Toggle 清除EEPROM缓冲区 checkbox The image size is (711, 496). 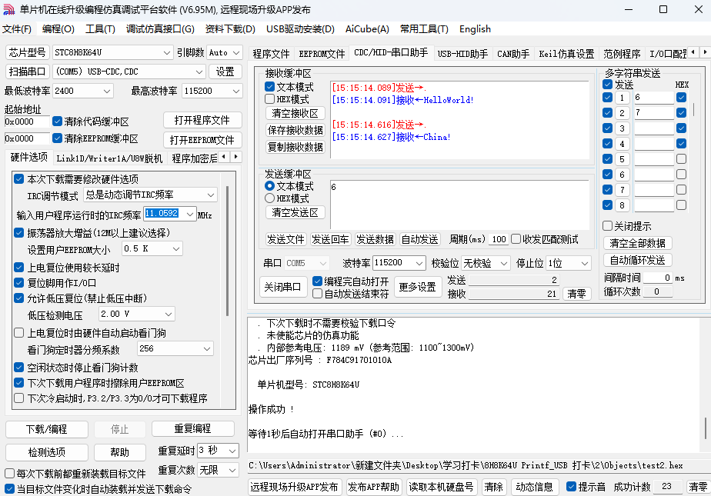coord(57,138)
